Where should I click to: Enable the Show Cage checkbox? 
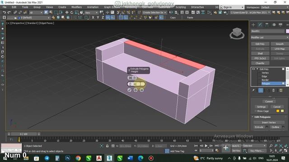[x=256, y=111]
